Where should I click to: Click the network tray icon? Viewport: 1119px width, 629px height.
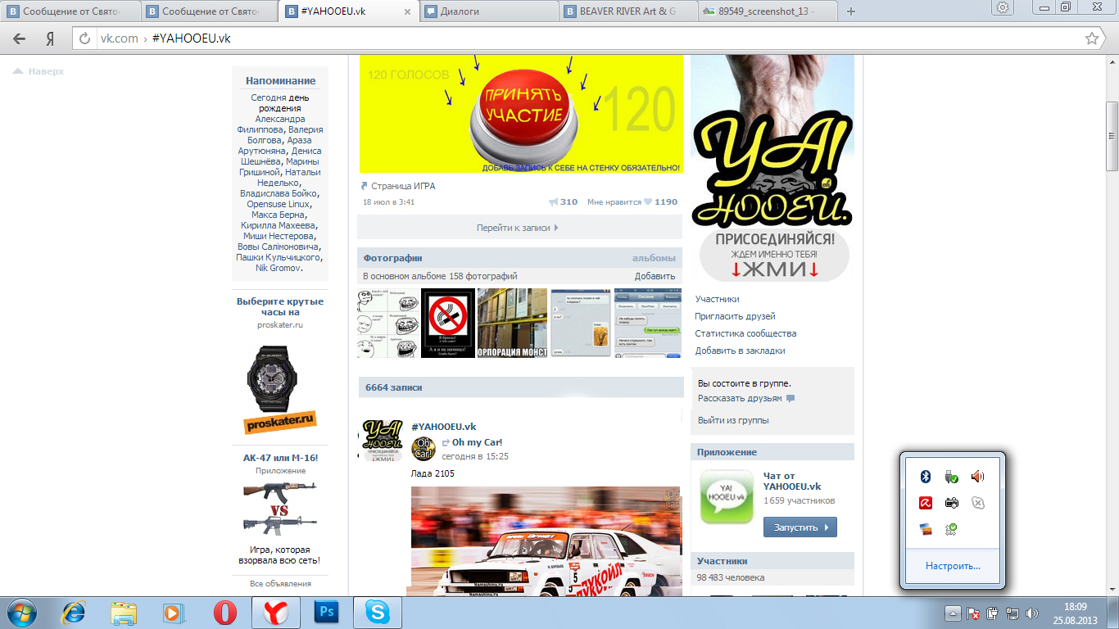tap(1013, 613)
